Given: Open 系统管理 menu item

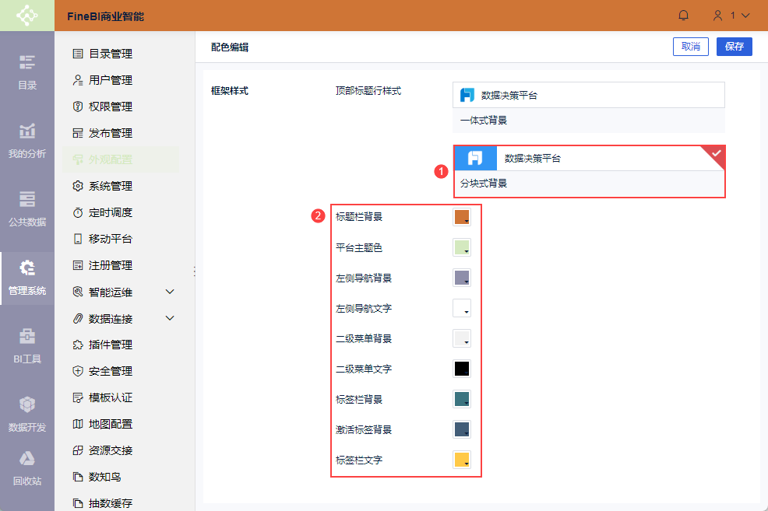Looking at the screenshot, I should click(x=121, y=186).
